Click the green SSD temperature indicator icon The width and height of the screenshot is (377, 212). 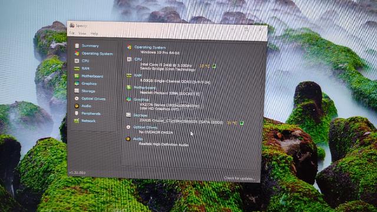point(242,123)
